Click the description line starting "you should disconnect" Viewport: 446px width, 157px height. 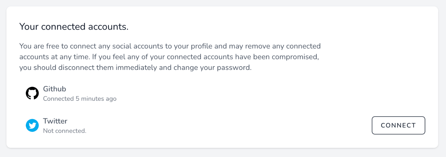click(135, 68)
